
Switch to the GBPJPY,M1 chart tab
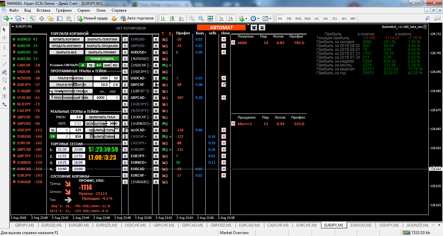click(x=25, y=225)
